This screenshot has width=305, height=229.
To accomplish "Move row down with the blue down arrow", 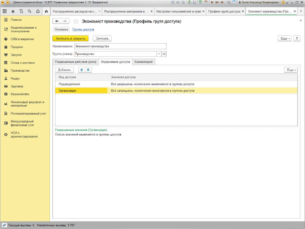I will coord(88,70).
